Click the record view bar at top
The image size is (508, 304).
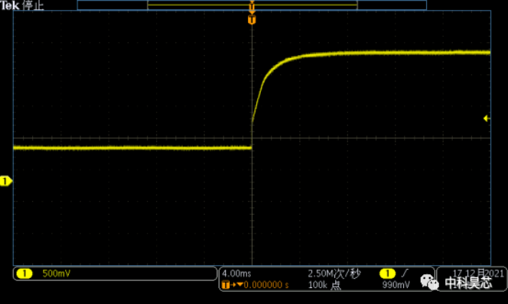click(x=252, y=5)
